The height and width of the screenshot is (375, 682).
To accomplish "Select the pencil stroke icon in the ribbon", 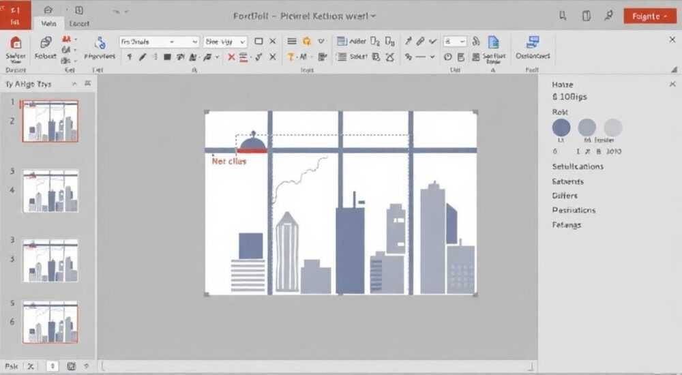I will [143, 57].
